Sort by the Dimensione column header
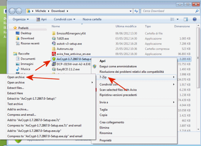 [x=182, y=26]
